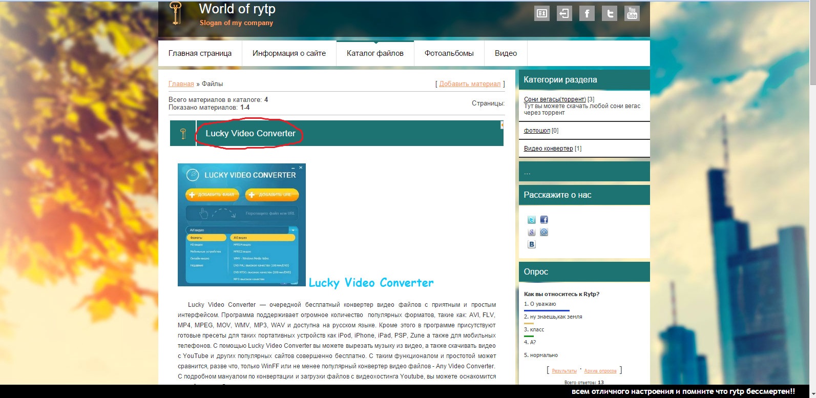Click the key icon beside Lucky Video Converter title
The height and width of the screenshot is (398, 816).
183,134
